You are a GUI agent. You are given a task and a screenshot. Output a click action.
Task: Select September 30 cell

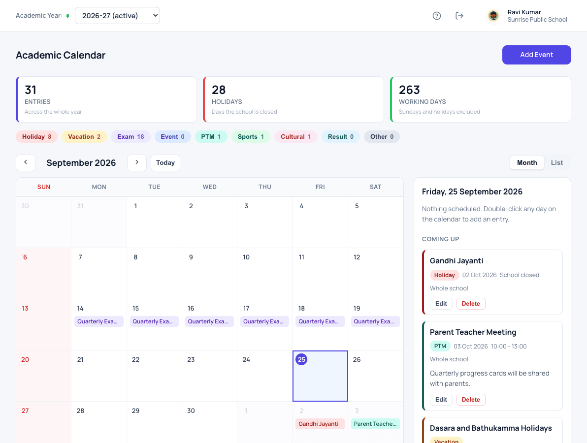click(x=209, y=423)
